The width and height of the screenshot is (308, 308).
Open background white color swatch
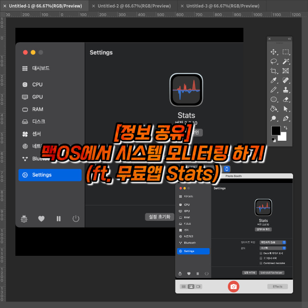[x=283, y=137]
